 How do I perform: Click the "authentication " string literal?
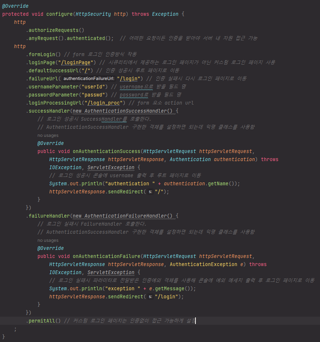(x=130, y=183)
